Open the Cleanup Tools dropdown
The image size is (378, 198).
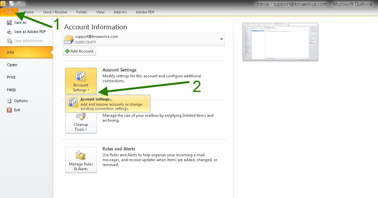81,122
